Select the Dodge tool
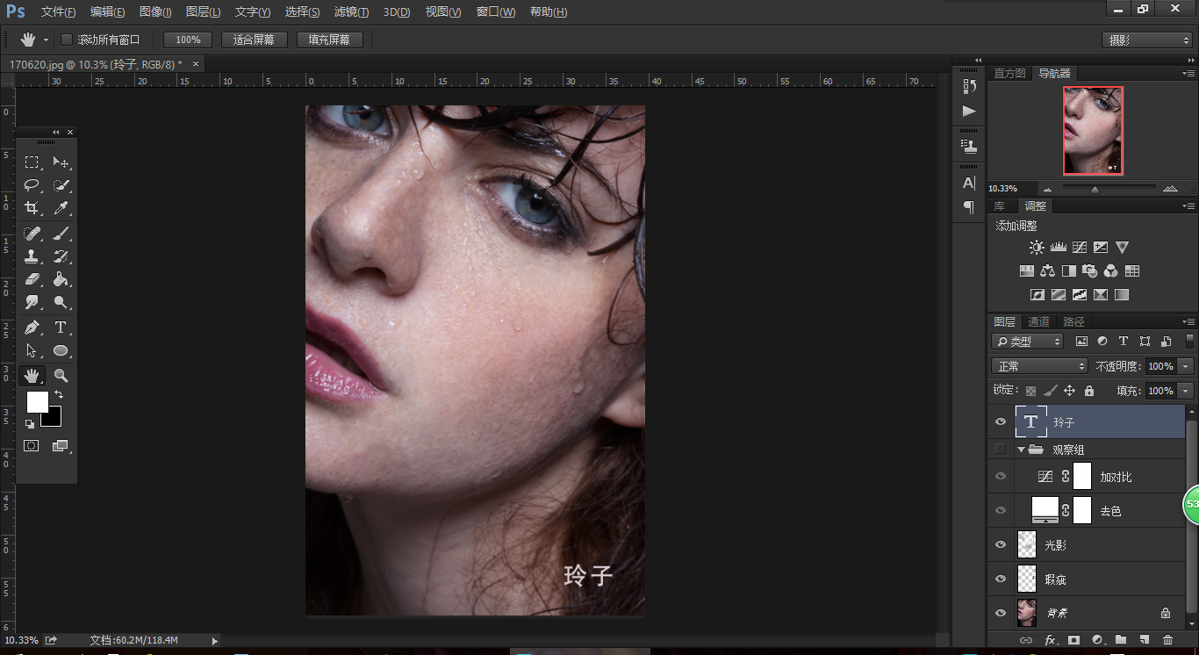 click(61, 303)
